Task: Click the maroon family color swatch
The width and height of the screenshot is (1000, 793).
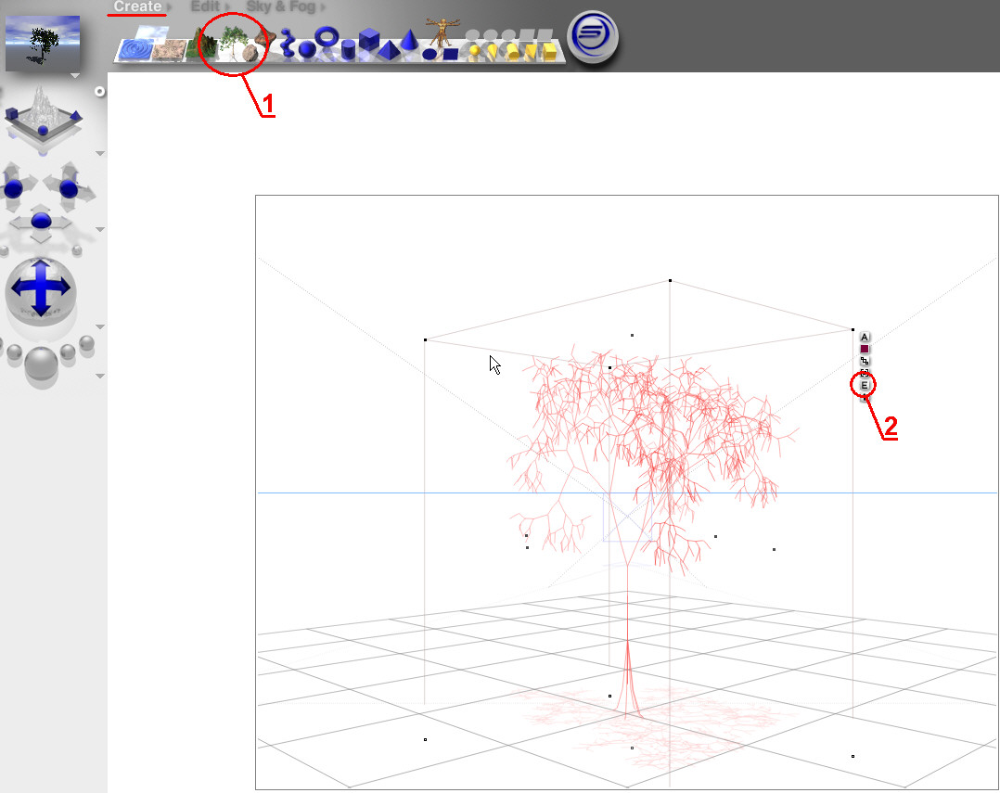Action: [x=865, y=349]
